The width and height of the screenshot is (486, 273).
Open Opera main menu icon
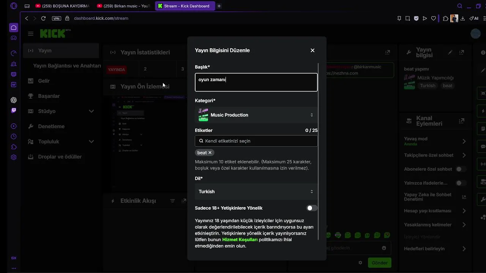[x=14, y=6]
